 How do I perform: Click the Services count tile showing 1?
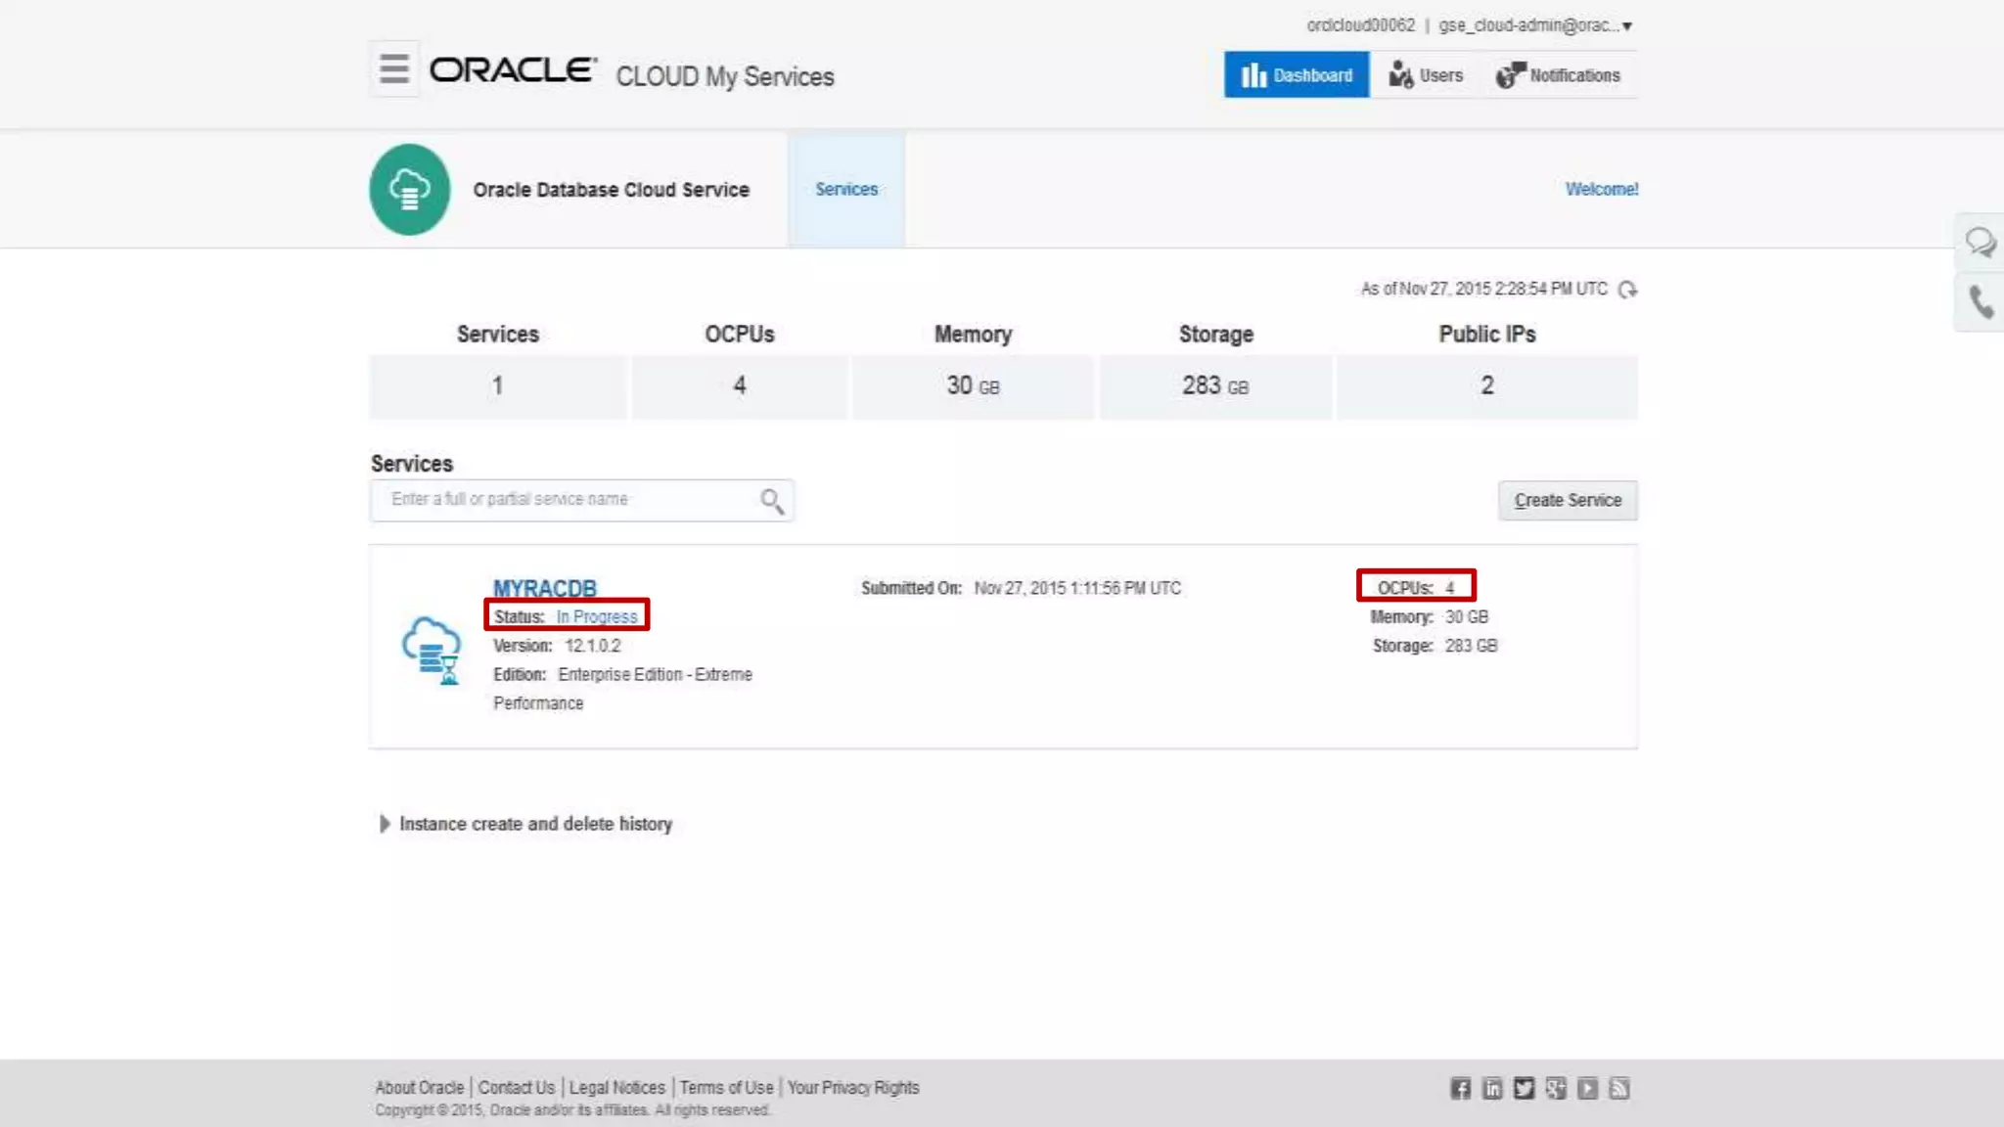[498, 386]
